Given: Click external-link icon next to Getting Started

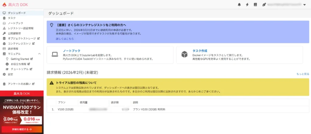Looking at the screenshot, I should pos(32,59).
